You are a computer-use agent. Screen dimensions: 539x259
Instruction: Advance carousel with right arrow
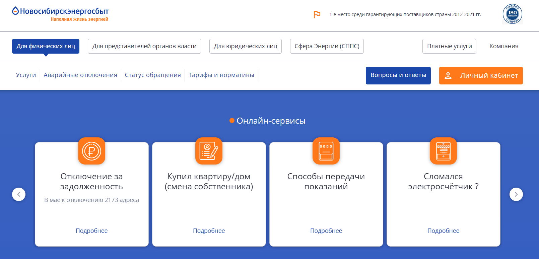[x=516, y=194]
